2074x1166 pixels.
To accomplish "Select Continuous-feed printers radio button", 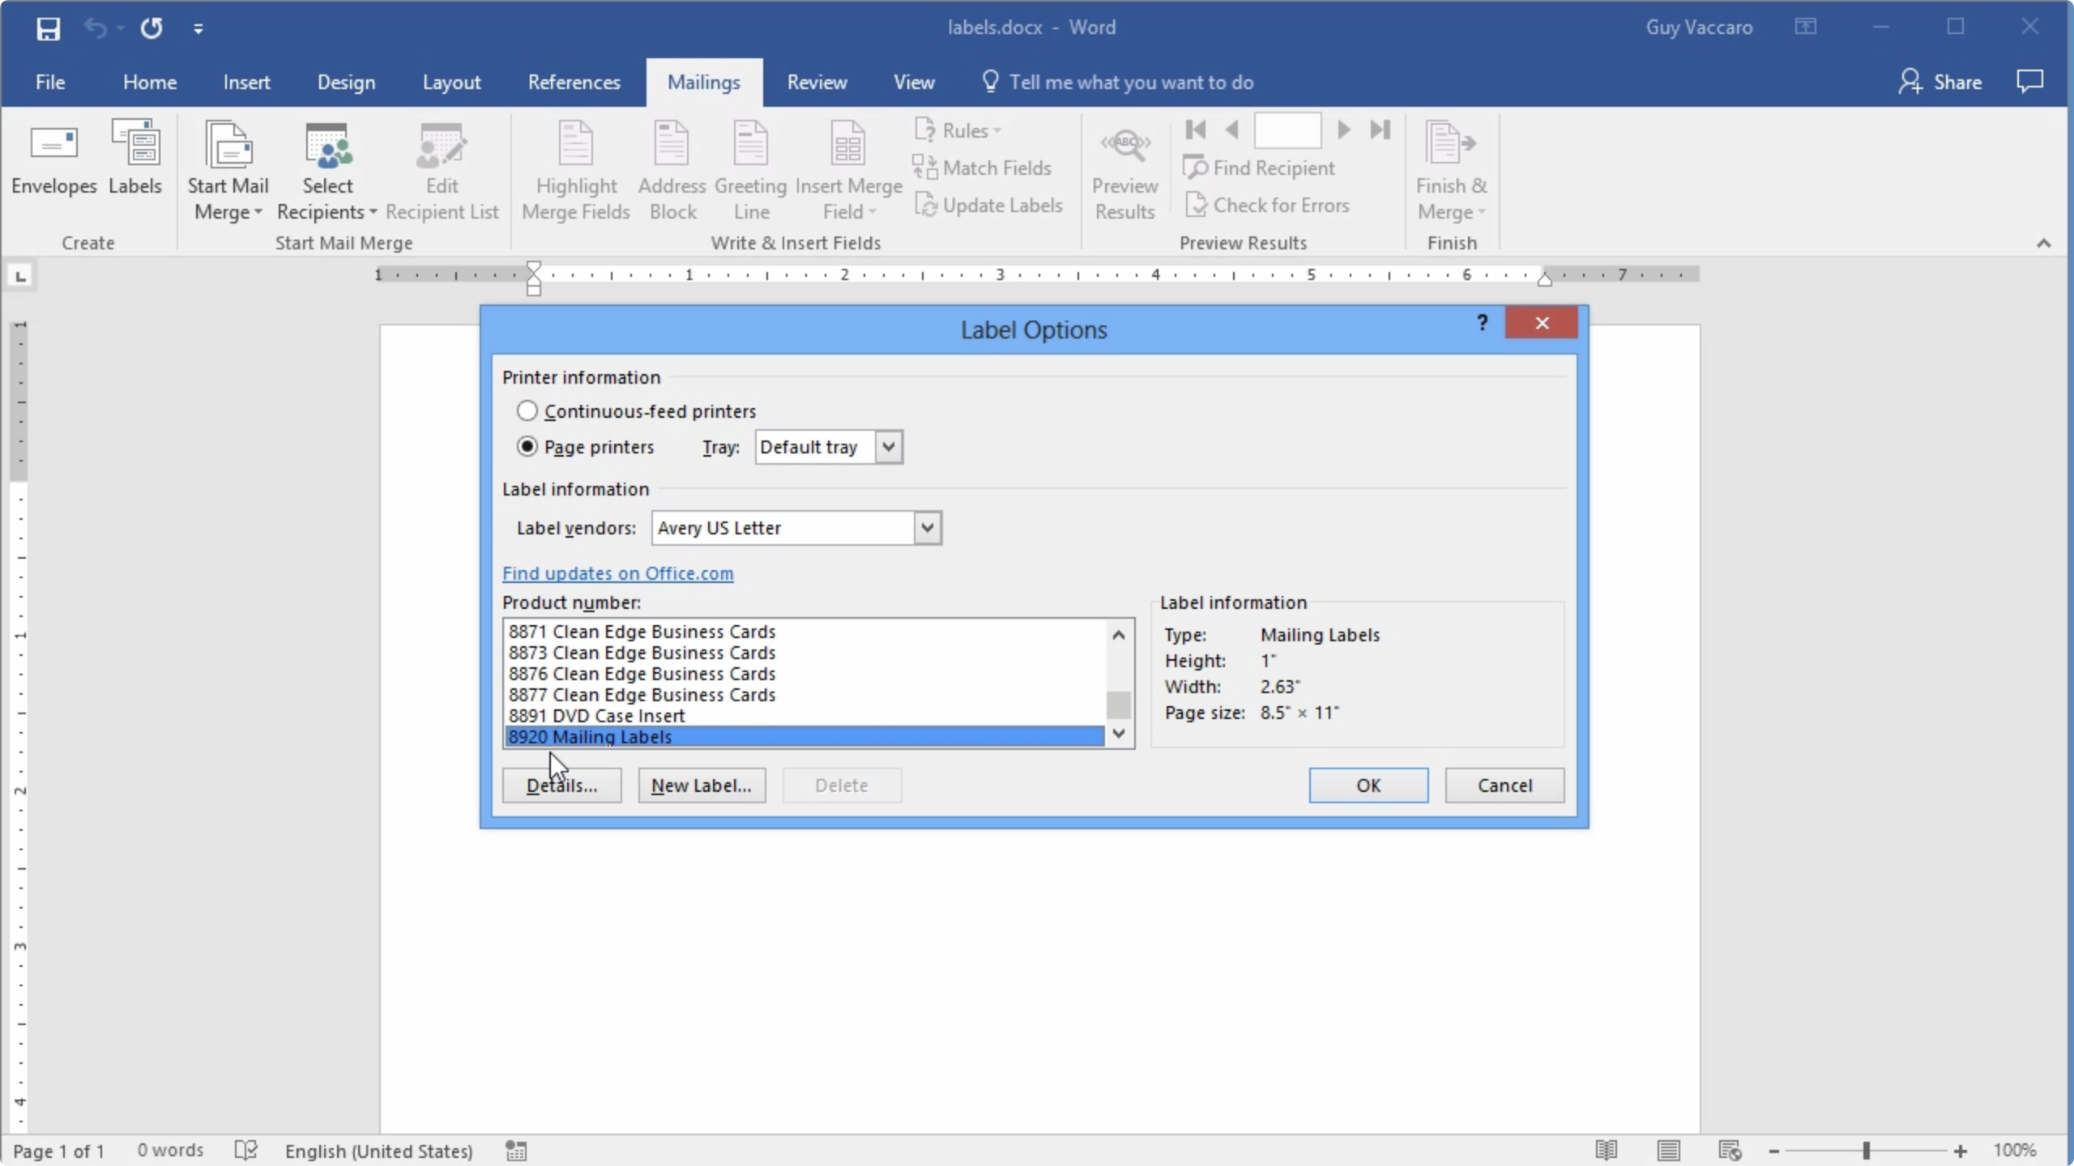I will [527, 410].
